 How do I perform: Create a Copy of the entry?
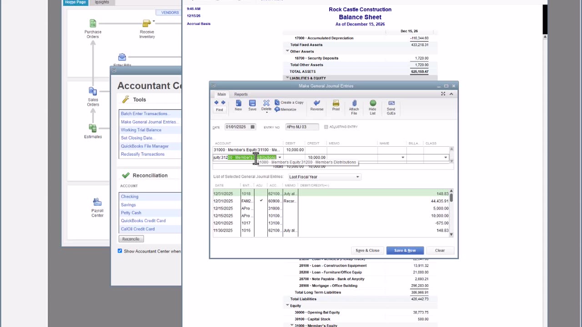click(289, 103)
